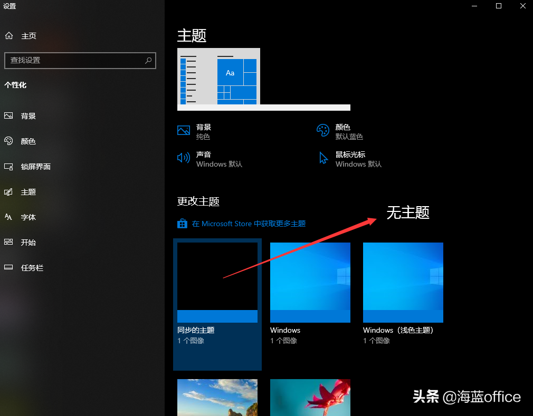
Task: Click the 同步的主题 label text
Action: 196,330
